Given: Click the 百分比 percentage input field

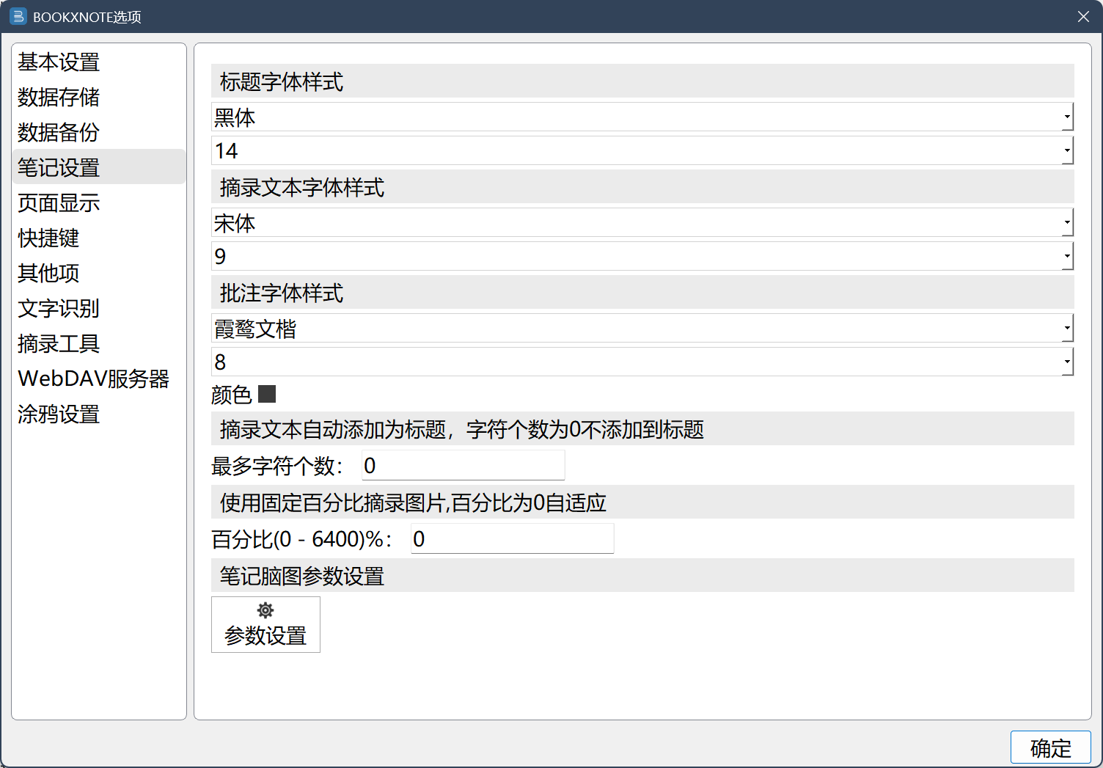Looking at the screenshot, I should click(x=512, y=539).
